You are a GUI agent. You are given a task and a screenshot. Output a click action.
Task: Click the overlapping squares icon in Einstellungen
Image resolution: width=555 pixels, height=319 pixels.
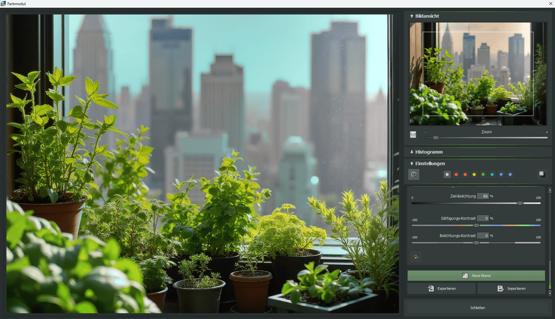542,174
